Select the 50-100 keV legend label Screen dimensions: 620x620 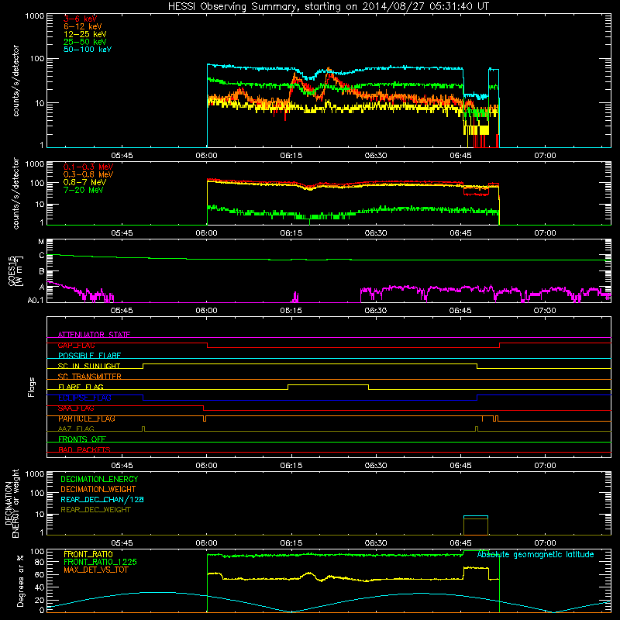pos(88,50)
